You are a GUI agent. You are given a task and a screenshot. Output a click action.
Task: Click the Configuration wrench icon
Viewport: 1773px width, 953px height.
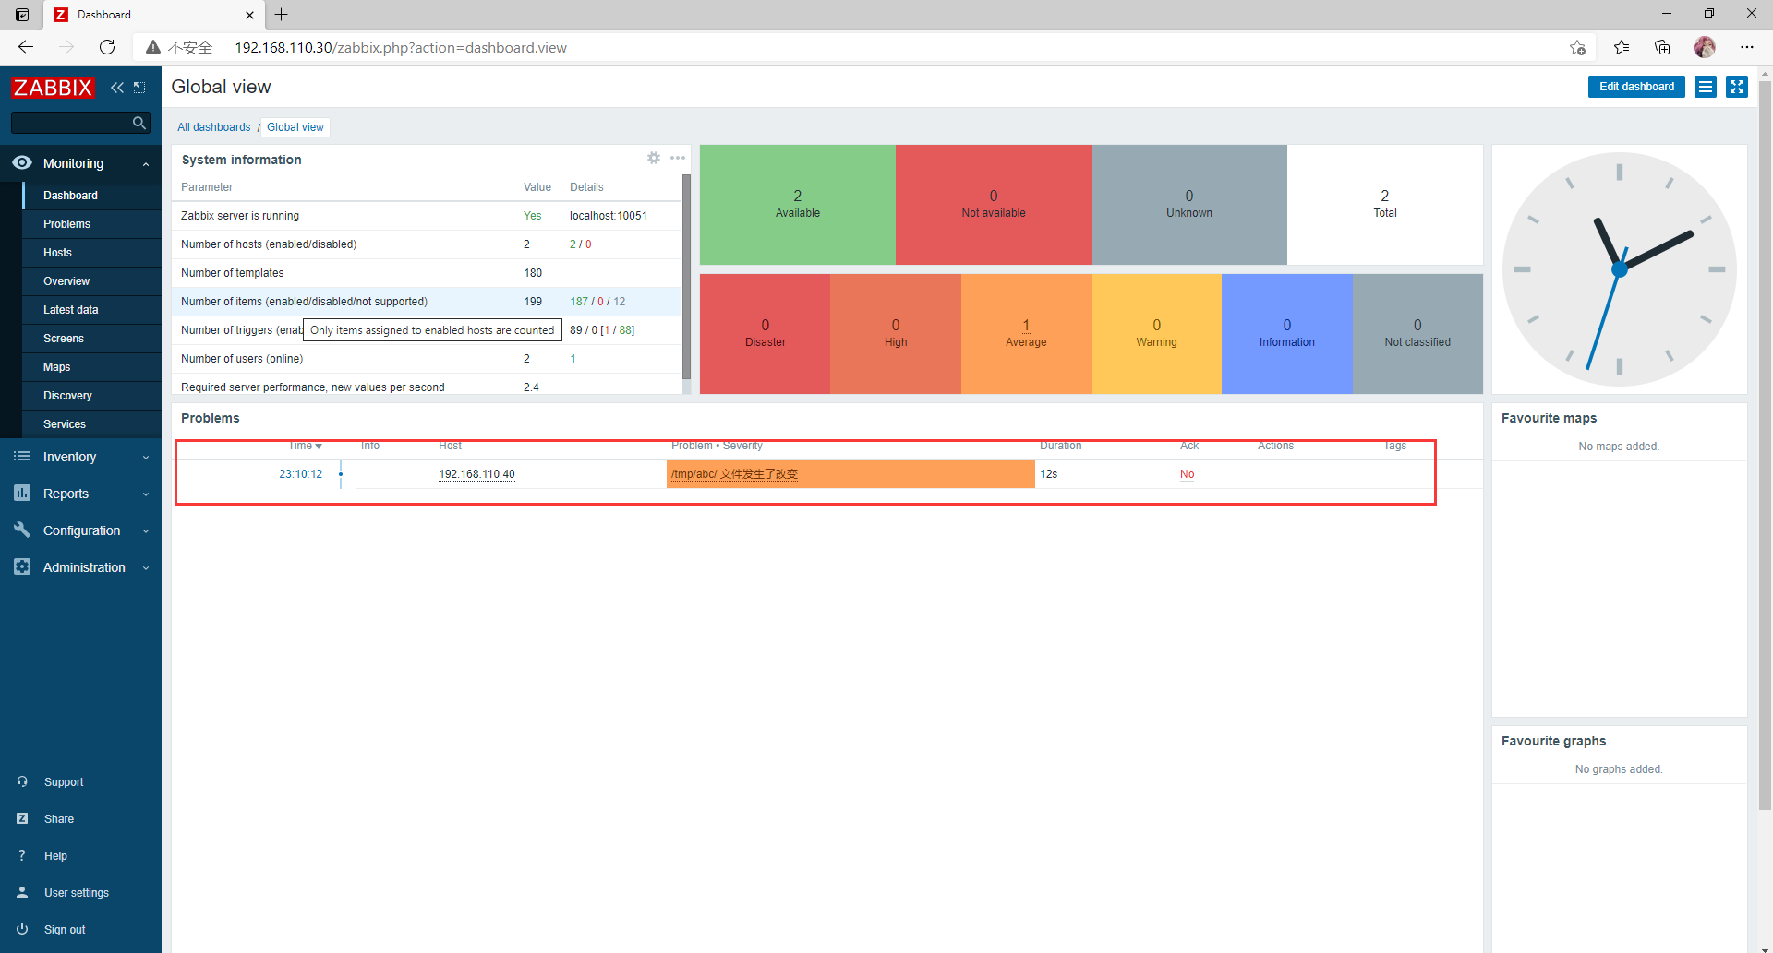(x=22, y=530)
